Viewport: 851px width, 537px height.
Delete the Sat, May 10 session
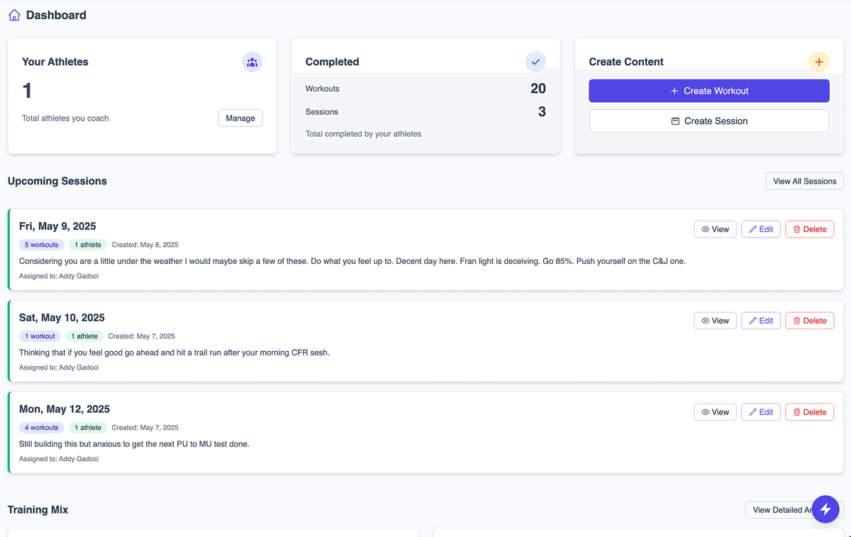tap(810, 321)
